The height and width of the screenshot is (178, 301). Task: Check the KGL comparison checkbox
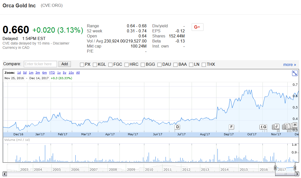[95, 65]
